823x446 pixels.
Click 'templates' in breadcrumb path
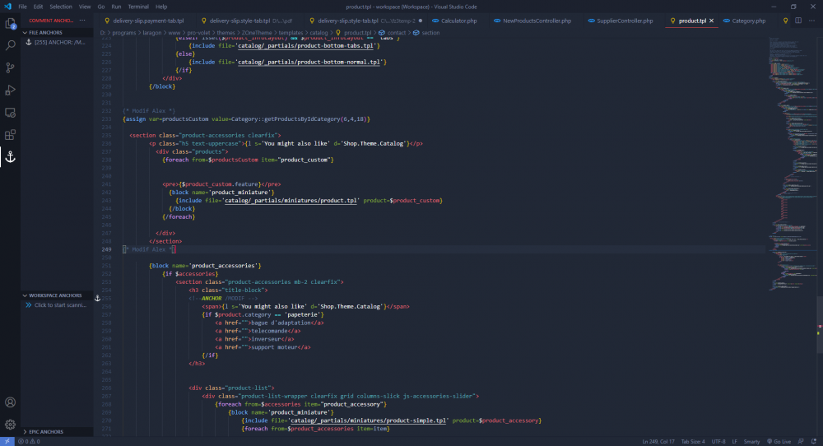[291, 33]
